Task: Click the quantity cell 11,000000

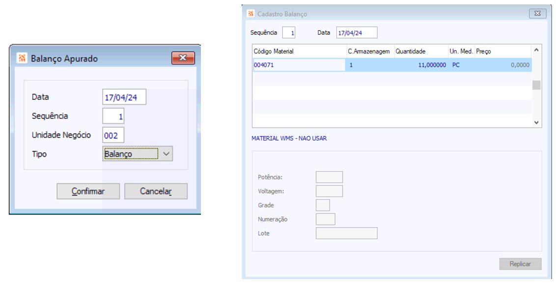Action: tap(421, 65)
